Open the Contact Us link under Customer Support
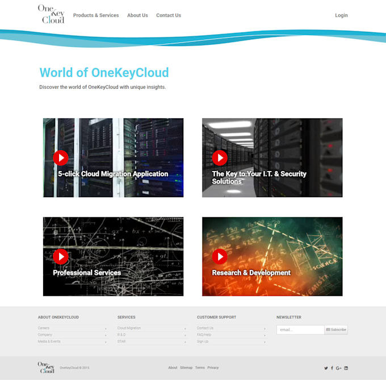Screen dimensions: 386x380 (205, 328)
